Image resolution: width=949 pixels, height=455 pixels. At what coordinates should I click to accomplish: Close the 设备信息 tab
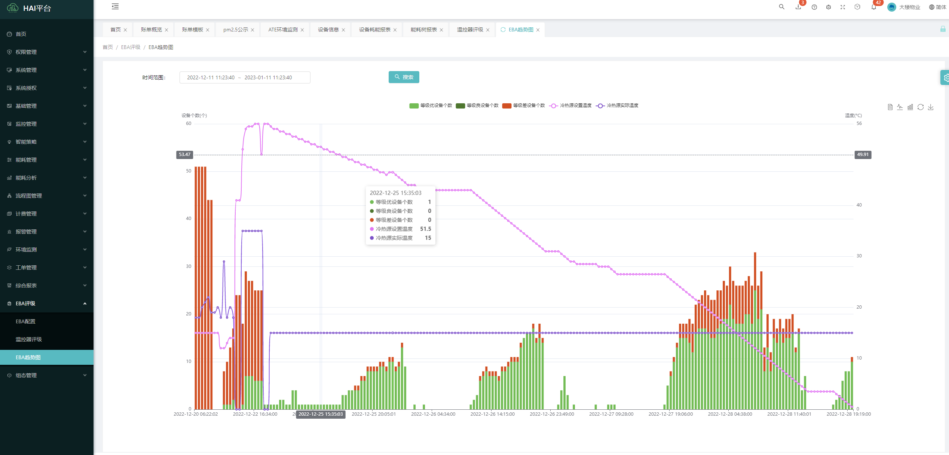pyautogui.click(x=343, y=30)
